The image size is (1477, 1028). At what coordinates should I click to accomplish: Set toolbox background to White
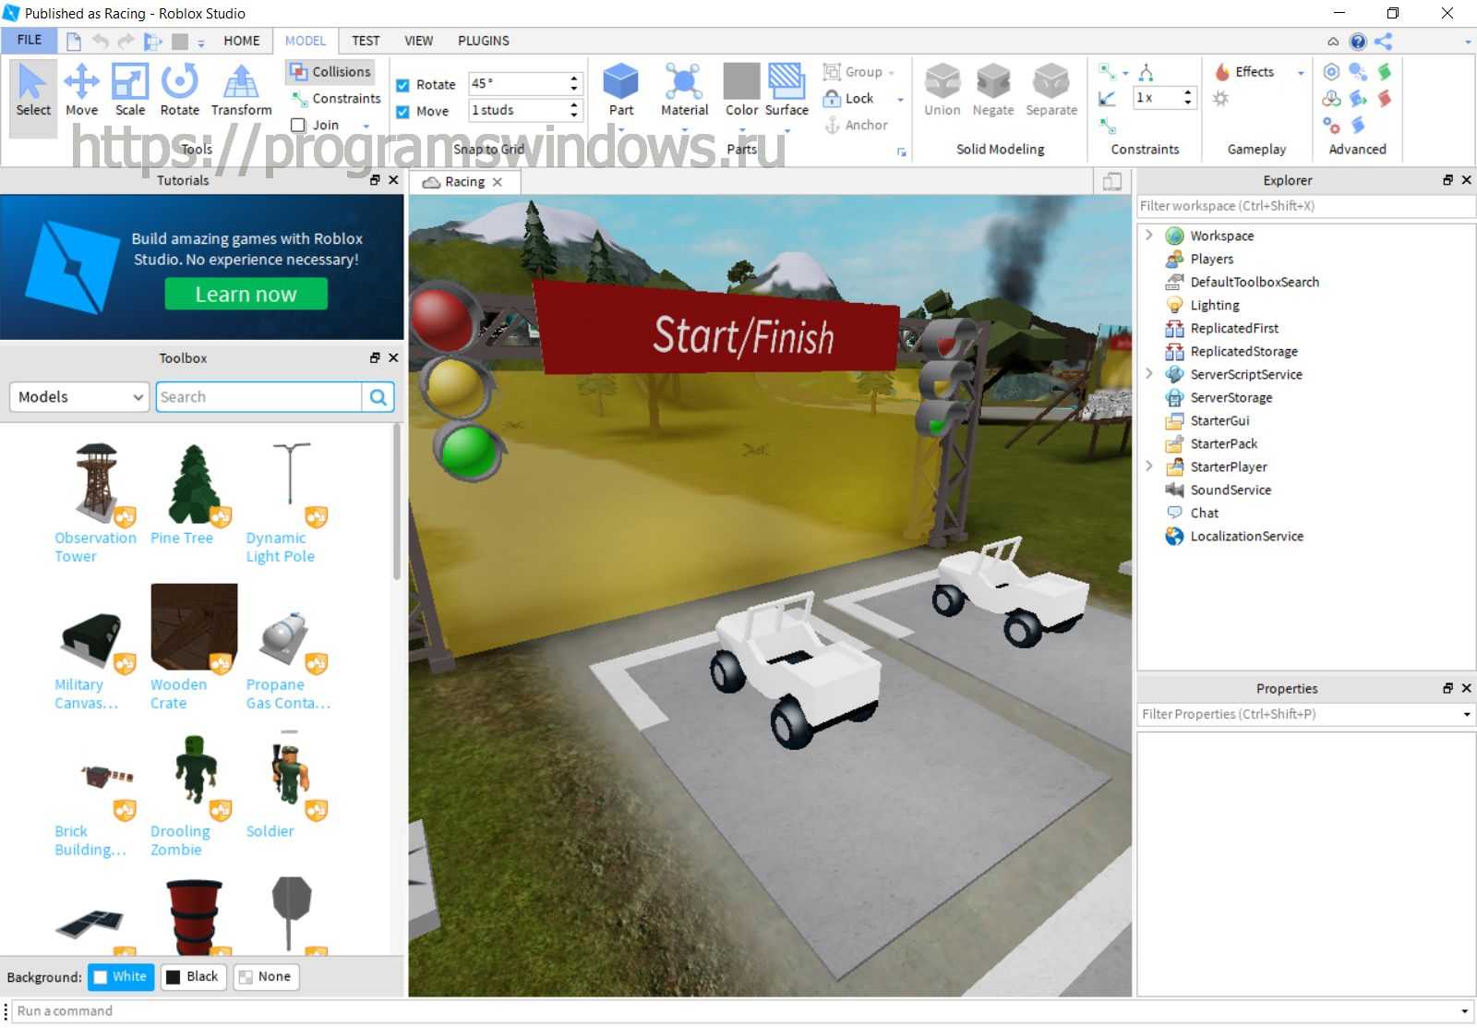(121, 976)
